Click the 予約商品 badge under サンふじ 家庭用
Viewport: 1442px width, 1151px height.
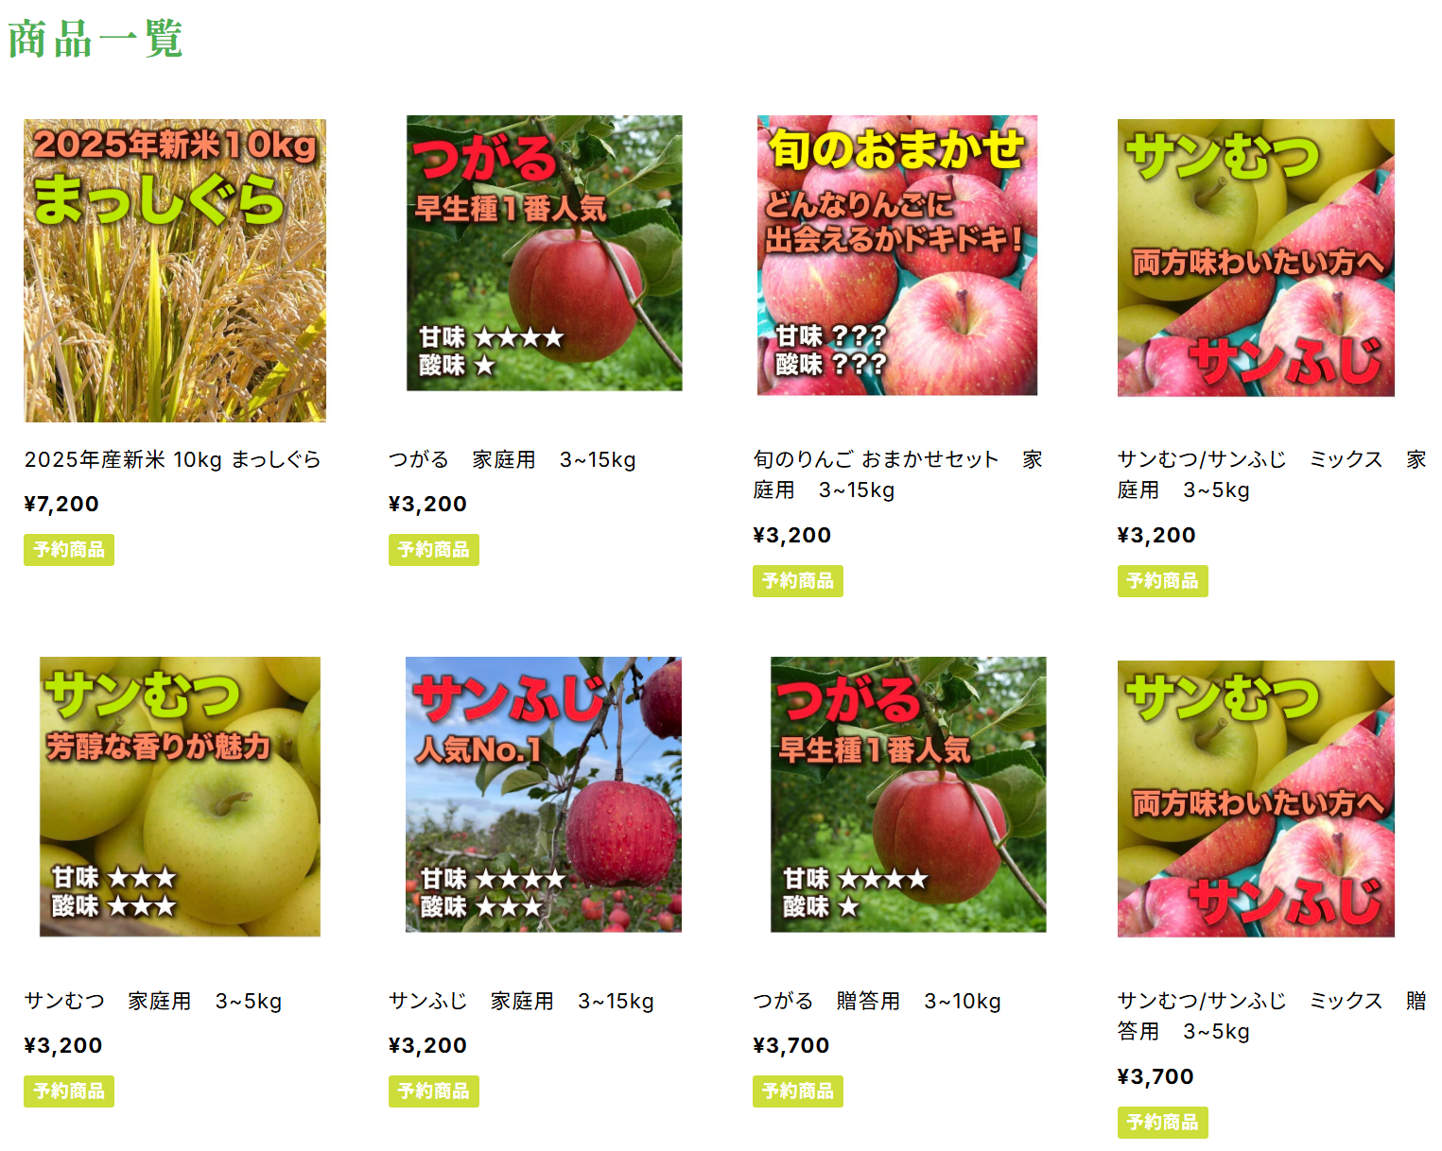coord(434,1091)
